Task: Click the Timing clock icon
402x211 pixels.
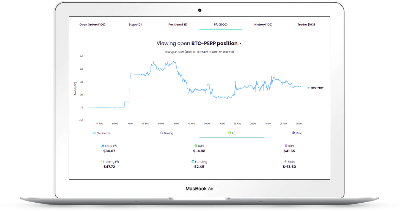Action: 162,133
